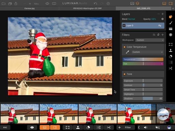Viewport: 175px width, 131px height.
Task: Click the zoom in plus icon
Action: click(x=30, y=4)
